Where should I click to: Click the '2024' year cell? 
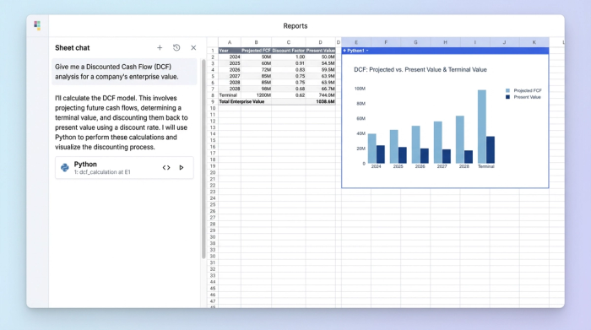[230, 57]
